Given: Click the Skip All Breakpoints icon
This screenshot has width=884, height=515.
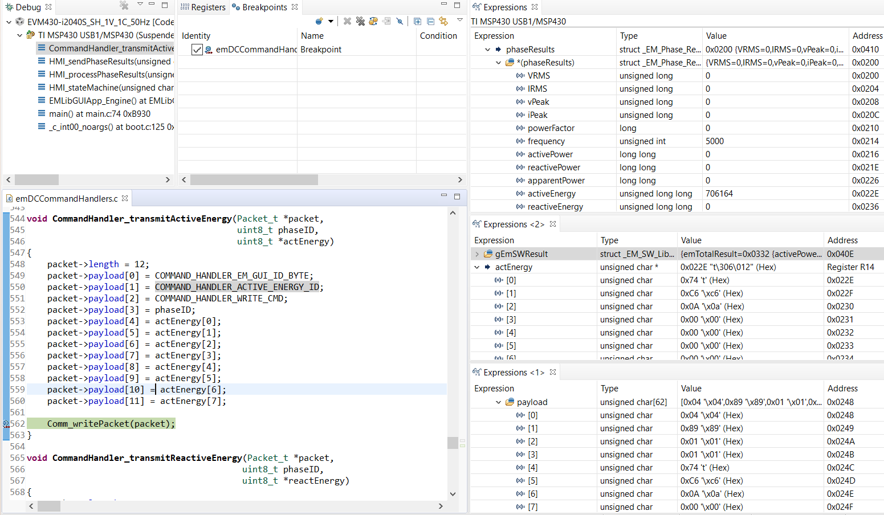Looking at the screenshot, I should [400, 21].
